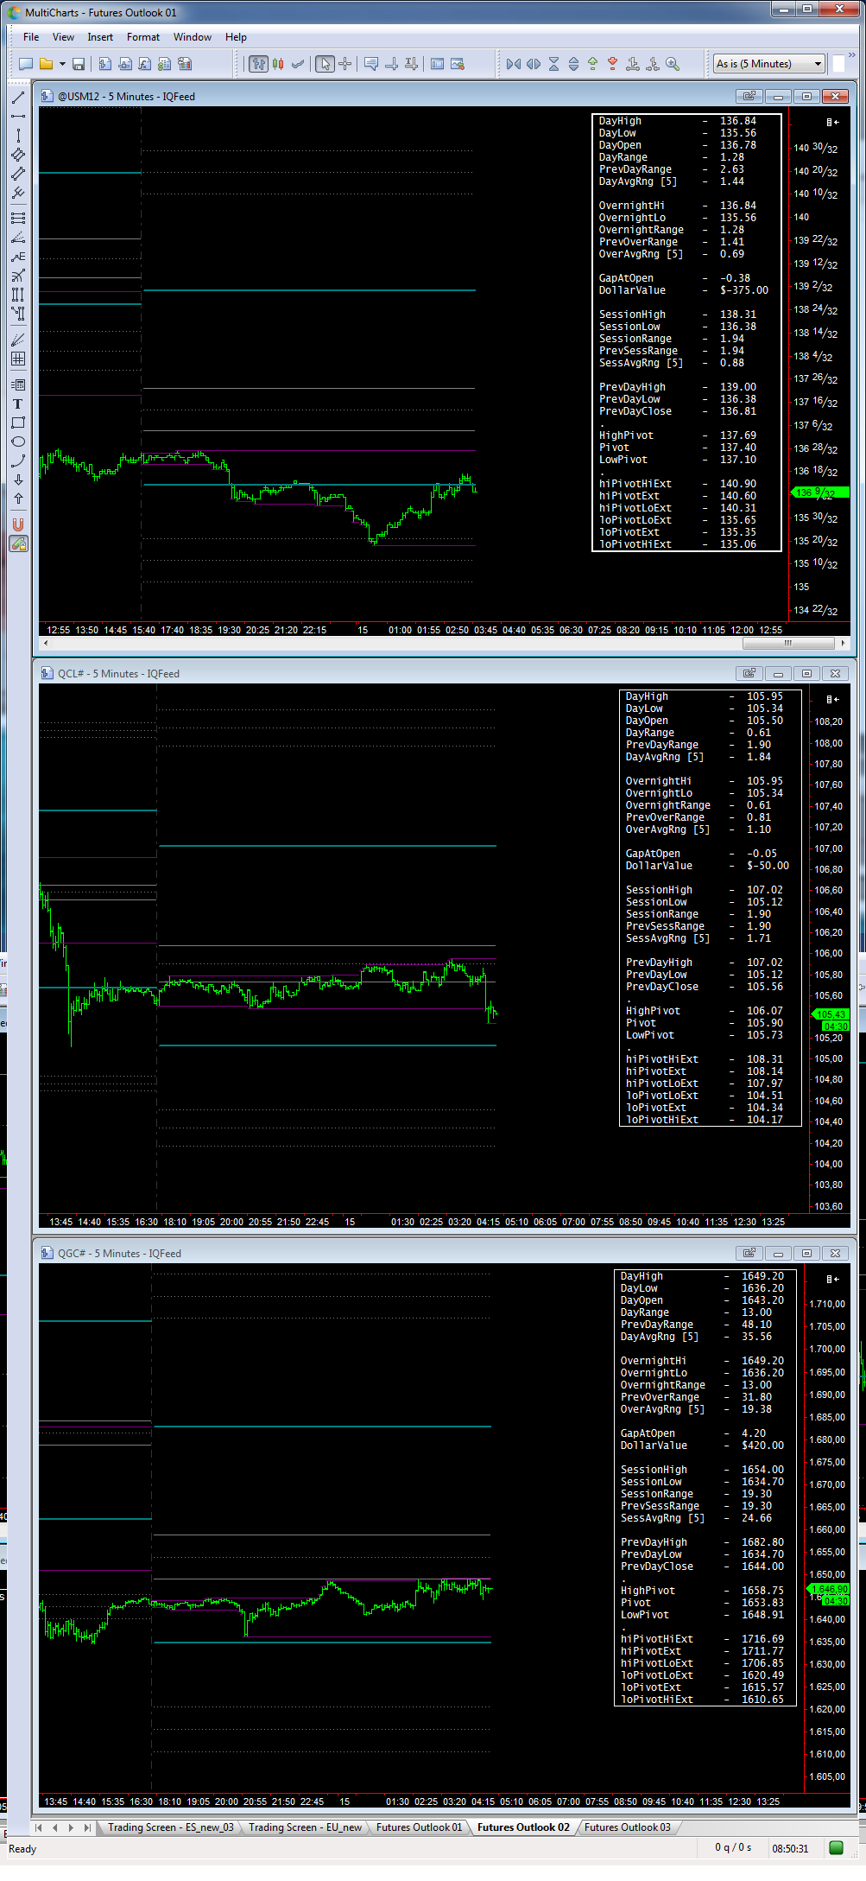The height and width of the screenshot is (1881, 866).
Task: Switch to Futures Outlook 01 tab
Action: (419, 1827)
